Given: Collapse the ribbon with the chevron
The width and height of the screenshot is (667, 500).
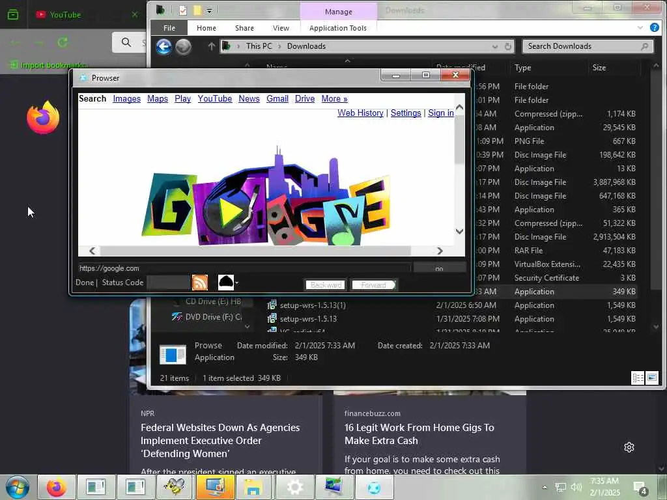Looking at the screenshot, I should pyautogui.click(x=640, y=27).
